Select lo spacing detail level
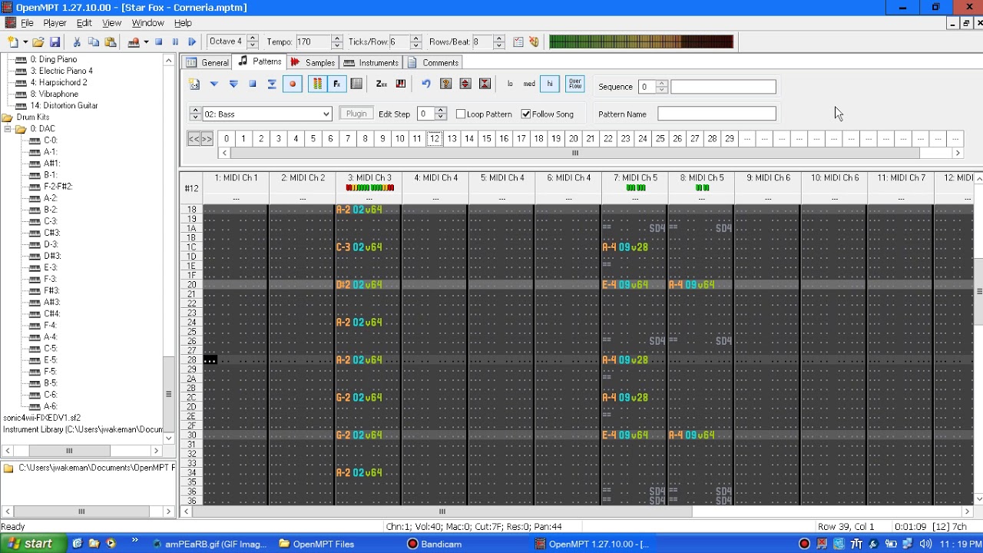This screenshot has width=983, height=553. pos(510,84)
